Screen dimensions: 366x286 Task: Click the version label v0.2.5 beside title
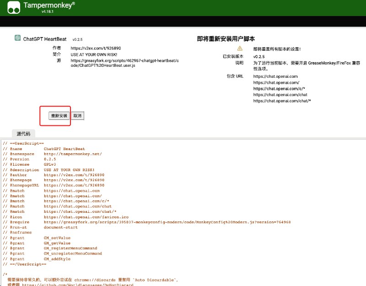click(77, 39)
